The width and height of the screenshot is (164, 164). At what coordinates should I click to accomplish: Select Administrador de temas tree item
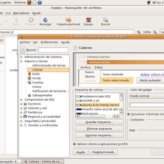pyautogui.click(x=49, y=66)
